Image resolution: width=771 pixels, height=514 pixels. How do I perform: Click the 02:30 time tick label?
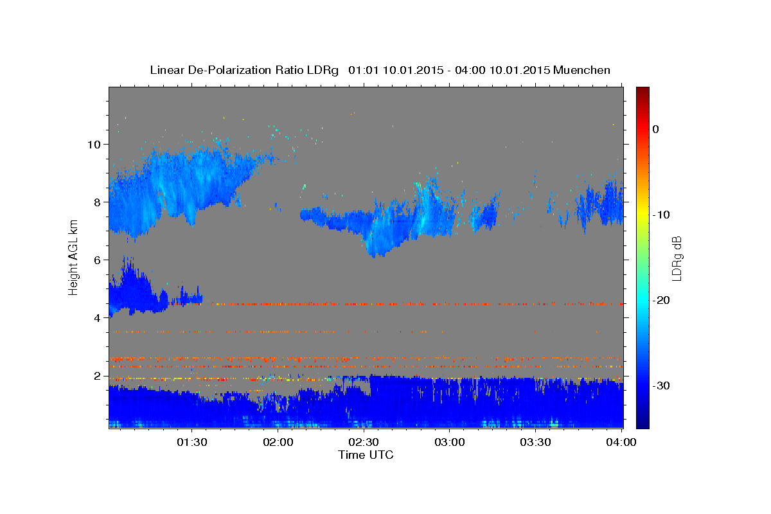click(x=364, y=442)
